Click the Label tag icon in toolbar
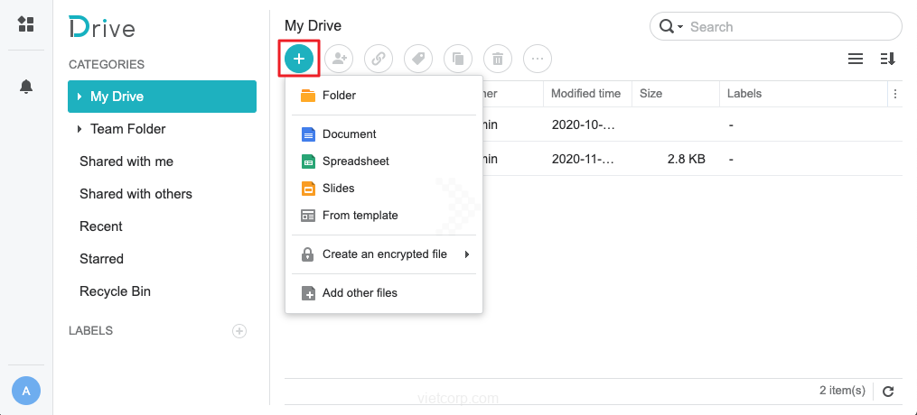Image resolution: width=917 pixels, height=415 pixels. coord(418,60)
